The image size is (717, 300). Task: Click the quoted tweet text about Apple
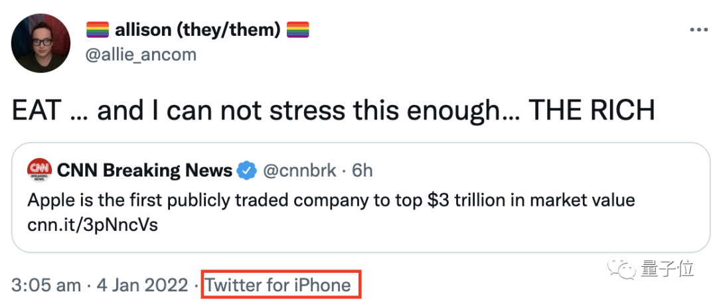pyautogui.click(x=331, y=199)
